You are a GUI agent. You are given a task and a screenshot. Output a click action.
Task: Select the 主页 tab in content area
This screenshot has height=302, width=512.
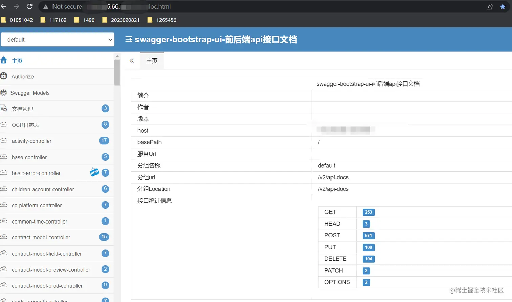click(152, 61)
